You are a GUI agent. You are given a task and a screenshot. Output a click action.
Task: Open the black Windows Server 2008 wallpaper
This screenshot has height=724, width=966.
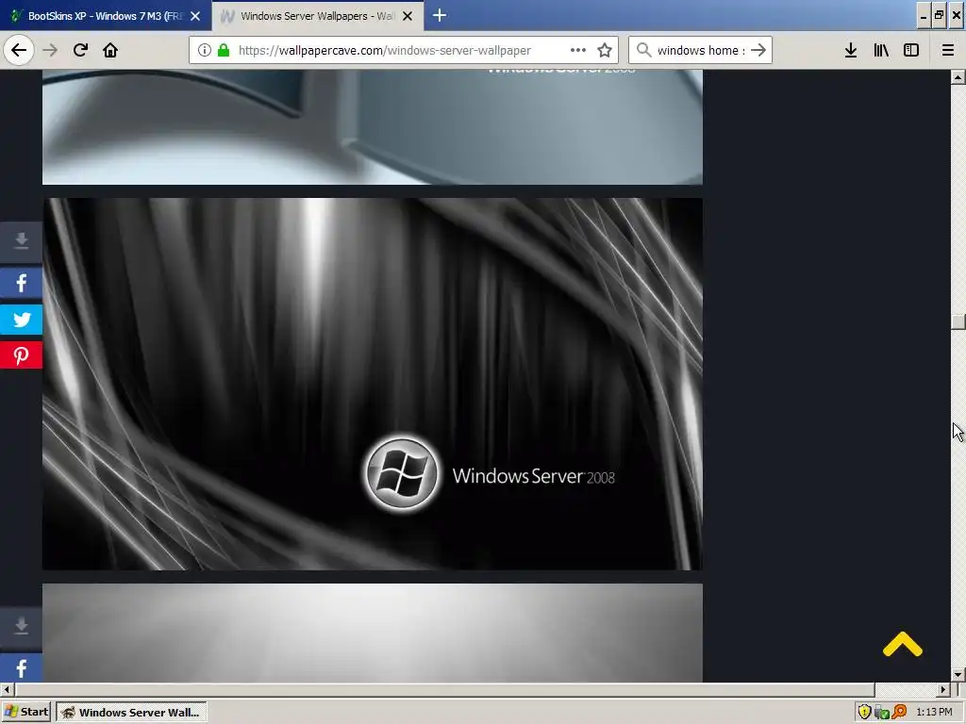pyautogui.click(x=372, y=384)
